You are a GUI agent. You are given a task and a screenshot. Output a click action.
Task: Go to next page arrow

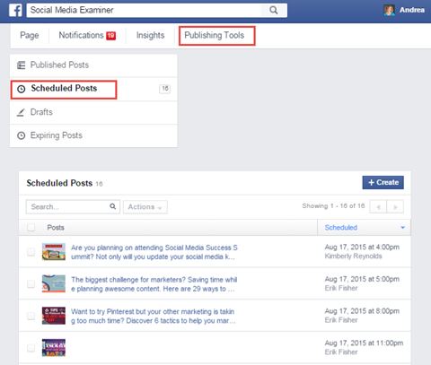click(395, 207)
